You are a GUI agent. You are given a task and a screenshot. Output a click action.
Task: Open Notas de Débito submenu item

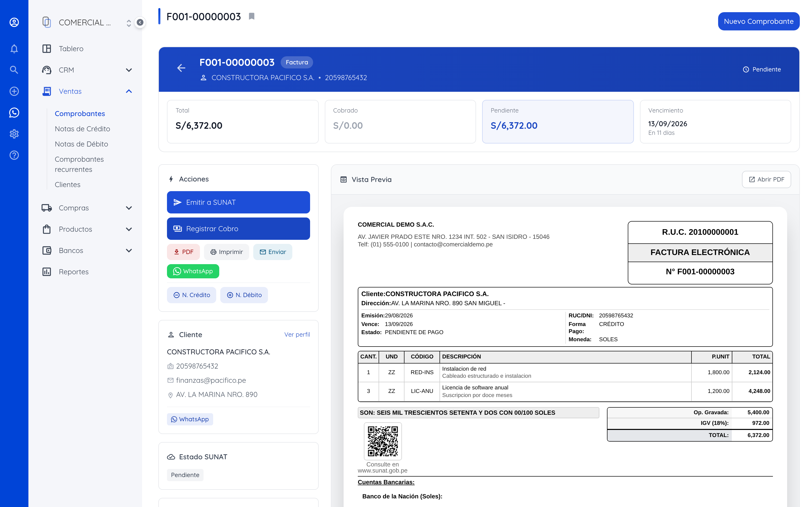tap(81, 144)
